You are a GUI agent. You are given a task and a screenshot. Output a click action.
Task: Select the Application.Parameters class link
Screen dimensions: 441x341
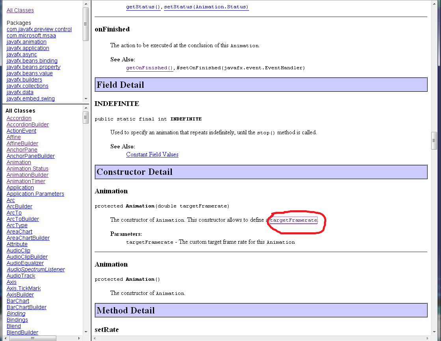click(35, 194)
